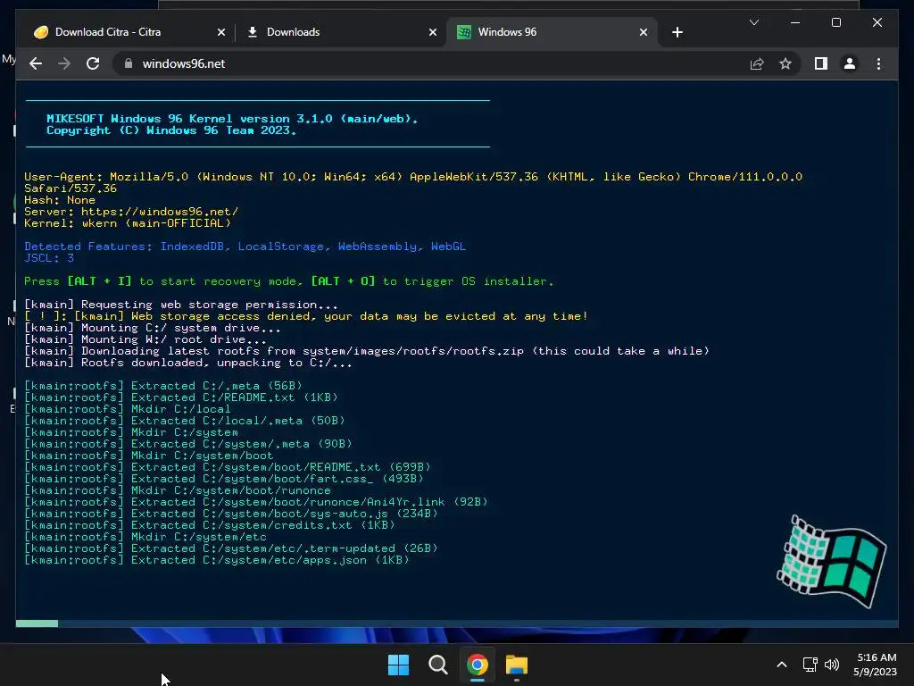
Task: Select the Windows 96 tab
Action: tap(552, 32)
